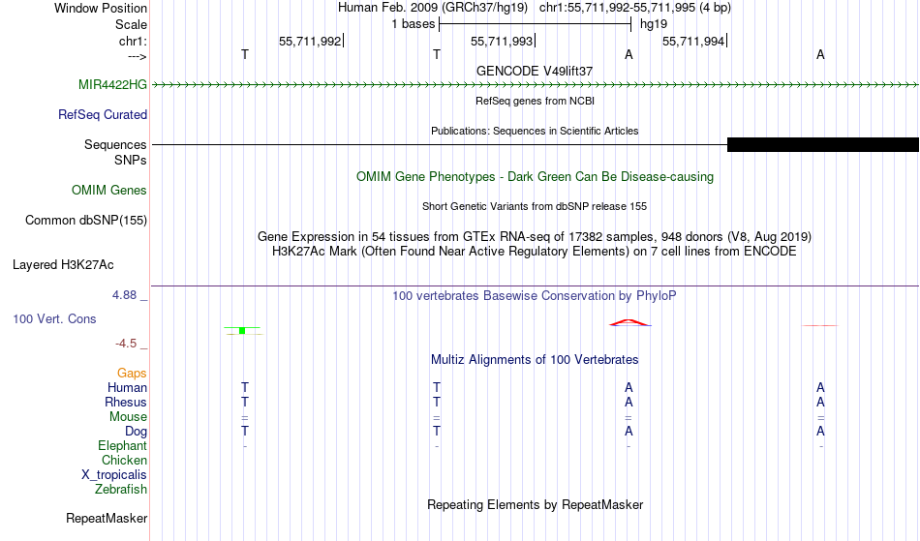Click the green PhyloP conservation bar

[x=242, y=331]
